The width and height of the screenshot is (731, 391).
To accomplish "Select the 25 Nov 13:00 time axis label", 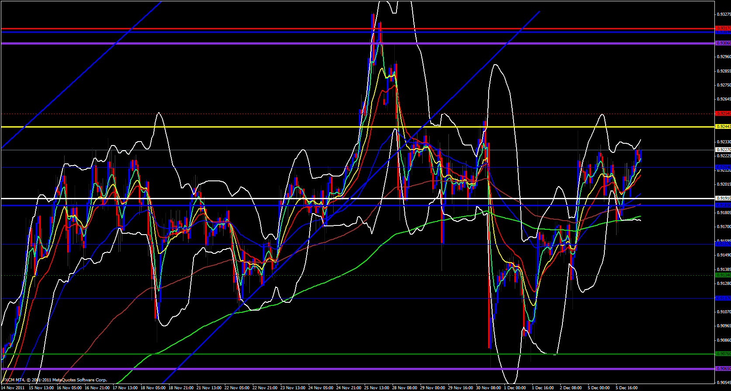I will pyautogui.click(x=377, y=388).
